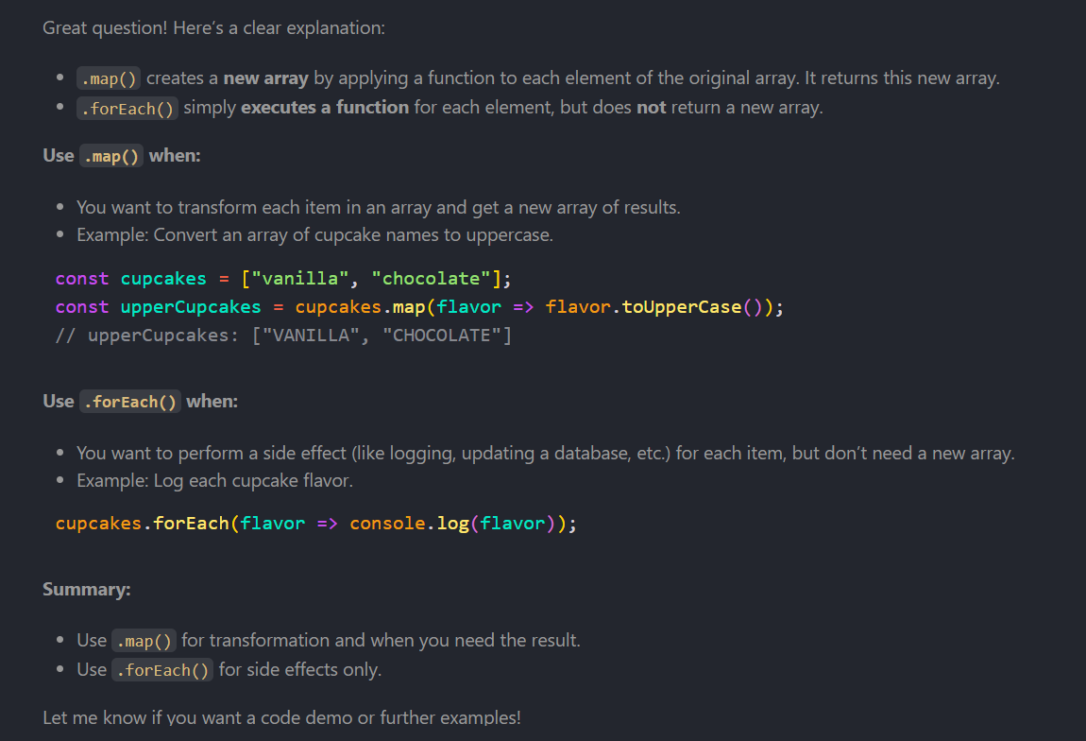Click the "Let me know" closing sentence

pyautogui.click(x=281, y=717)
